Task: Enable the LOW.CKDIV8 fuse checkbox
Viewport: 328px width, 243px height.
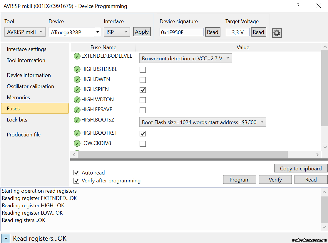Action: (x=143, y=143)
